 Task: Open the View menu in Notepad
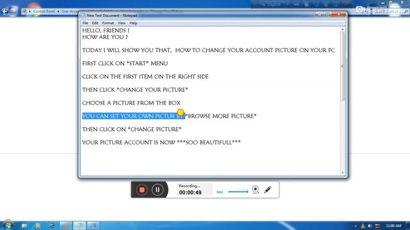pos(122,23)
